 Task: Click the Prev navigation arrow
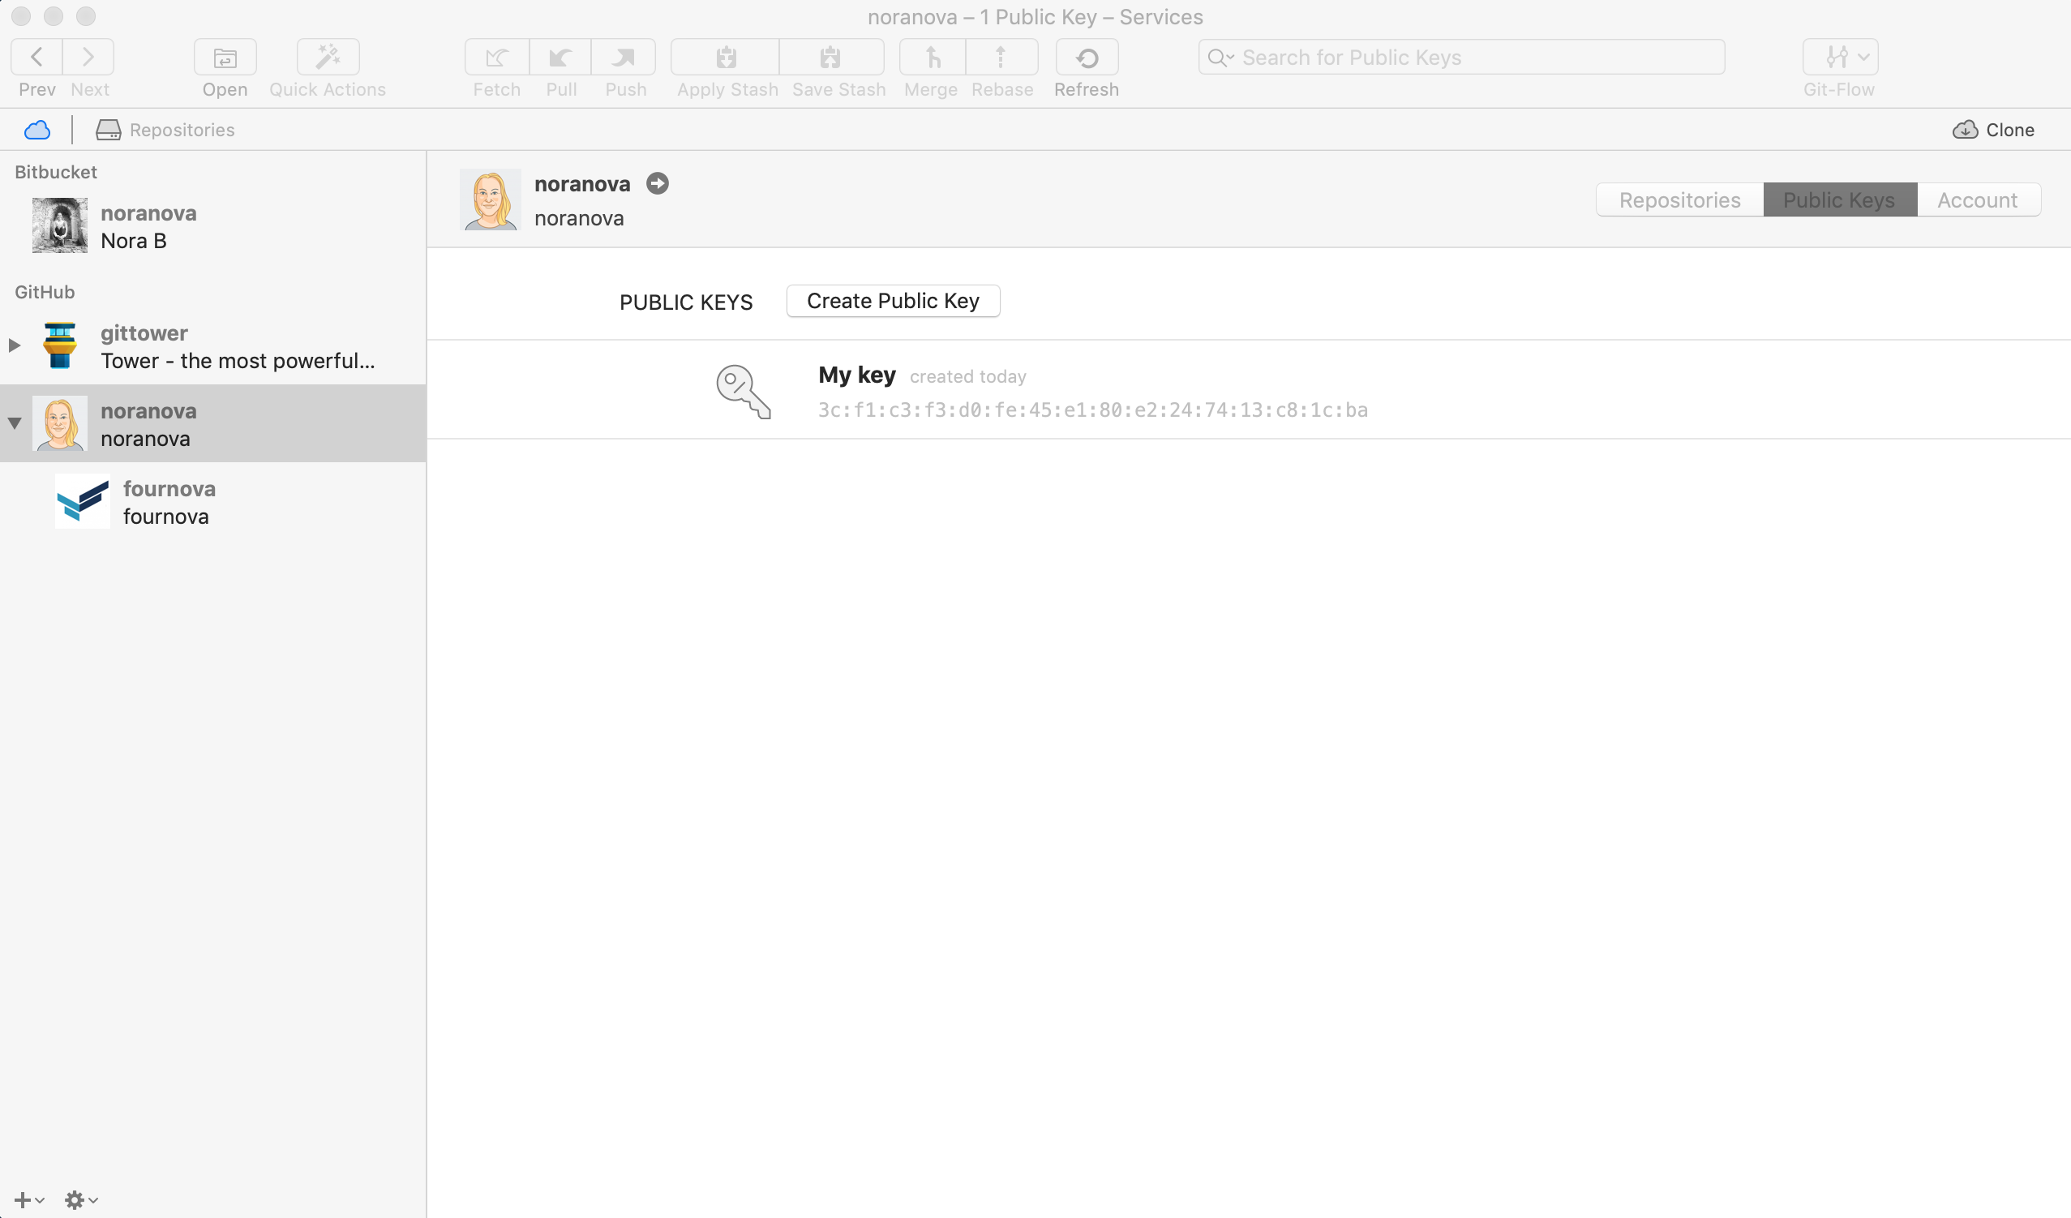coord(37,58)
